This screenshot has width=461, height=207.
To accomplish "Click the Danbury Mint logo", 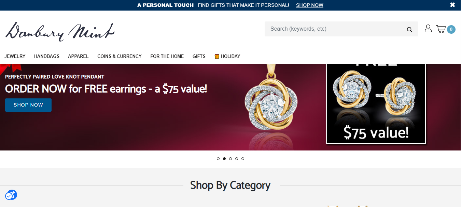I will [60, 32].
